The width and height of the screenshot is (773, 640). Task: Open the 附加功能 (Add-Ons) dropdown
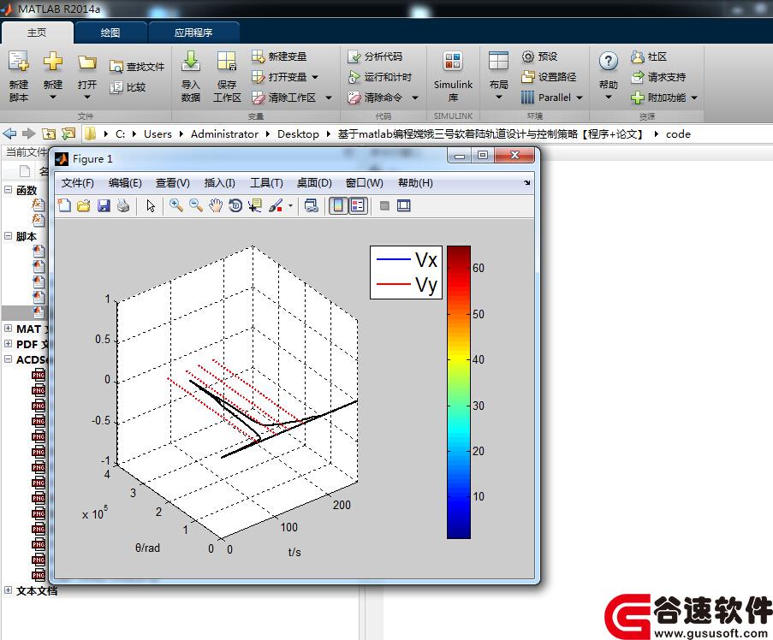[x=694, y=98]
